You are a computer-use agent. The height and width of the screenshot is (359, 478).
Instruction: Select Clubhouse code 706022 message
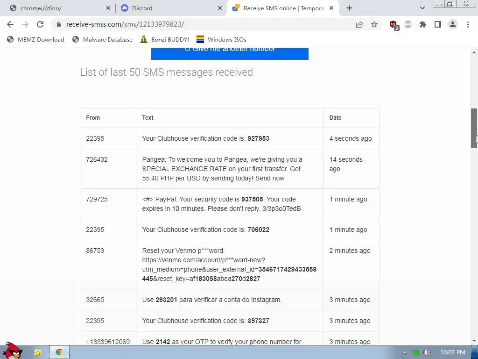(206, 230)
